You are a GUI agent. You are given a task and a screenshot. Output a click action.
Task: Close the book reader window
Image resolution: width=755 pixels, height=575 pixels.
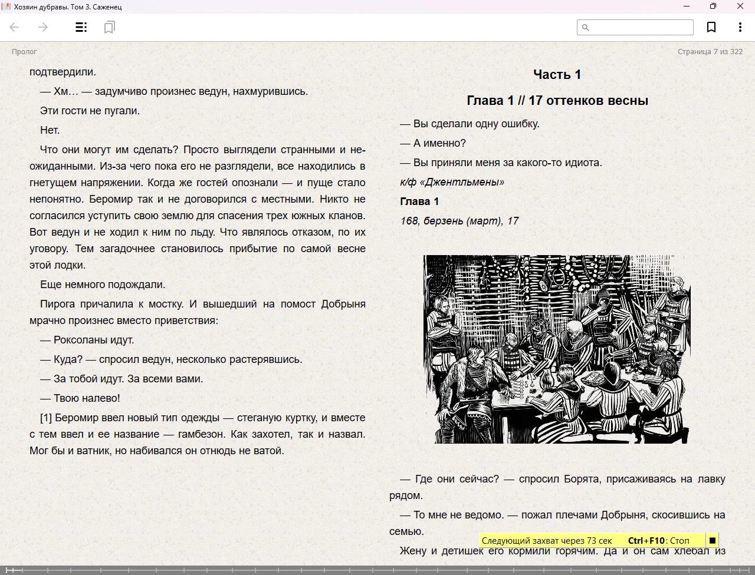pos(740,6)
